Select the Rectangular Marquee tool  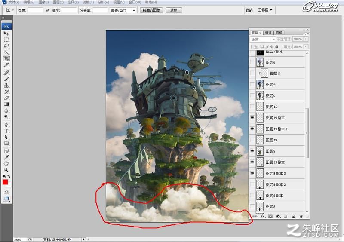coord(6,40)
